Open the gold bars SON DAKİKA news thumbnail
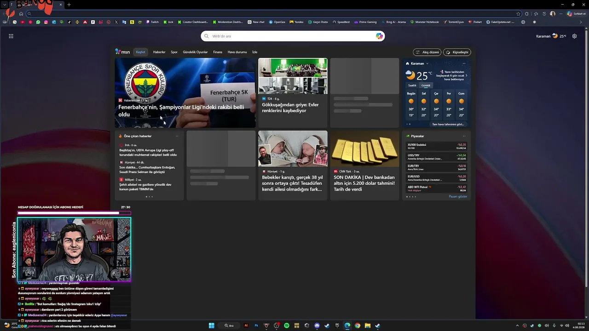Viewport: 589px width, 331px height. [x=364, y=148]
